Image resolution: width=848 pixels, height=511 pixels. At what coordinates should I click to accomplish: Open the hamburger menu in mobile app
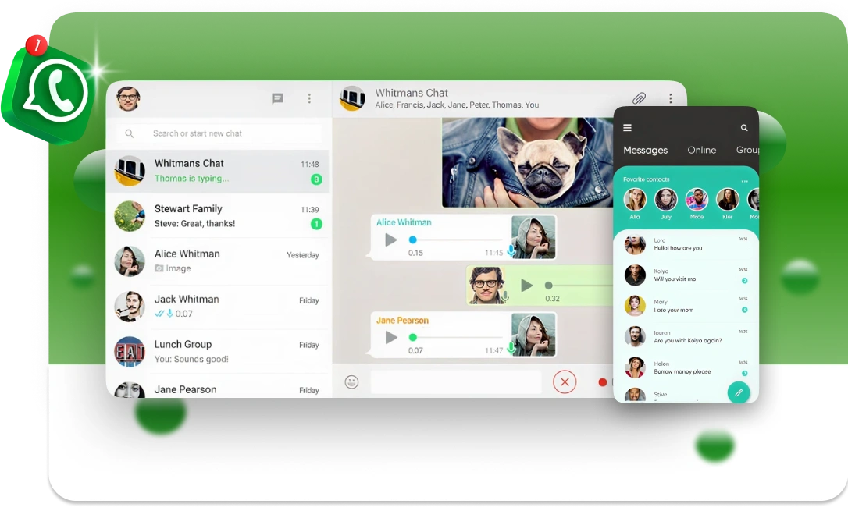pos(627,127)
